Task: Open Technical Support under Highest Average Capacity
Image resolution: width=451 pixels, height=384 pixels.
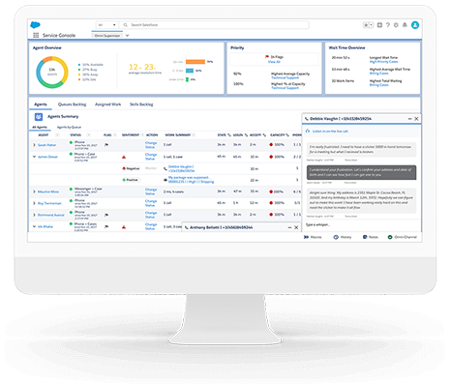Action: point(285,77)
